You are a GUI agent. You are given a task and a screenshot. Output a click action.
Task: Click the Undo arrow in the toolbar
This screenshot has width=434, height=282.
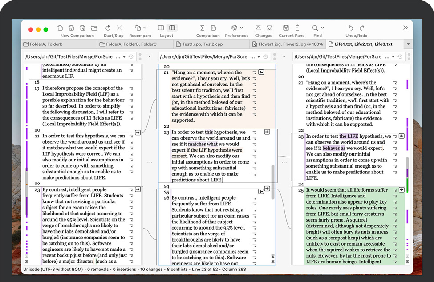point(351,28)
